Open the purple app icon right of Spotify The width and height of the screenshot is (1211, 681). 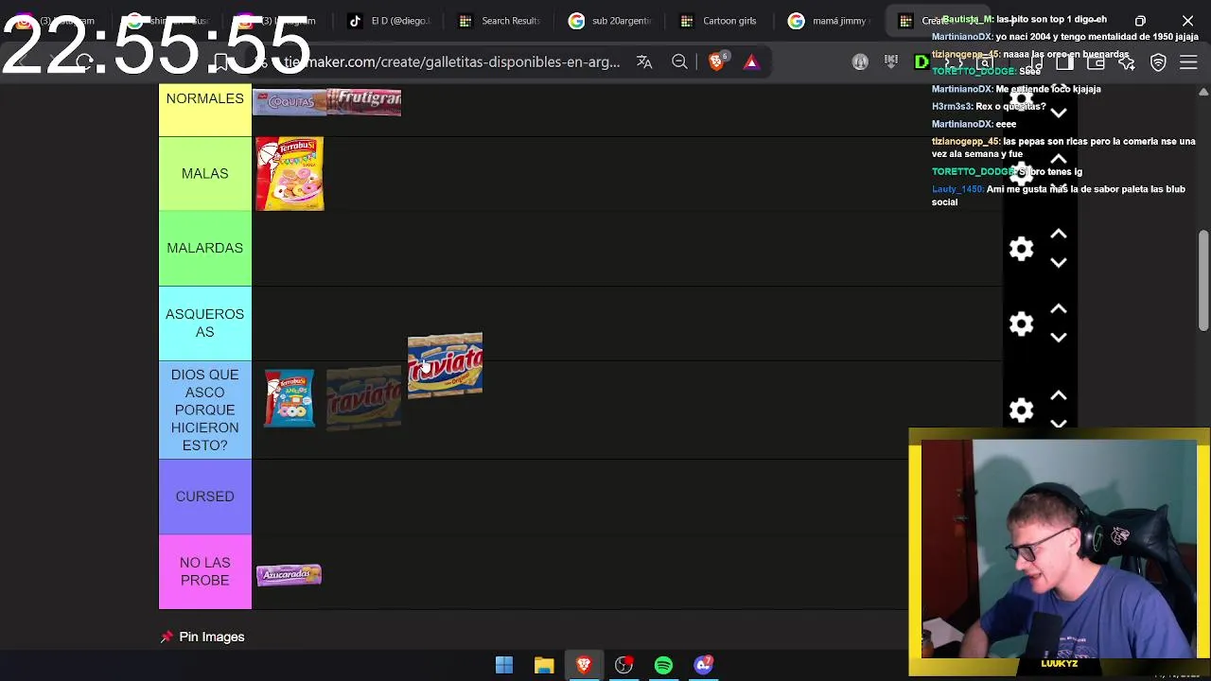[x=703, y=665]
